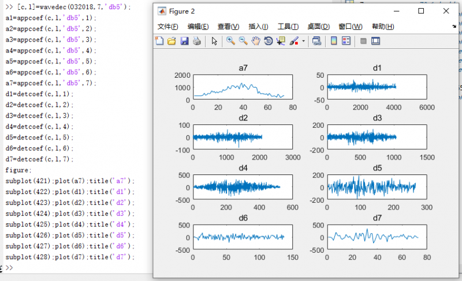This screenshot has width=462, height=281.
Task: Select the Zoom In magnifier tool
Action: [x=230, y=41]
